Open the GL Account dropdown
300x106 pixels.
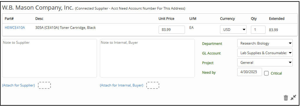(265, 53)
